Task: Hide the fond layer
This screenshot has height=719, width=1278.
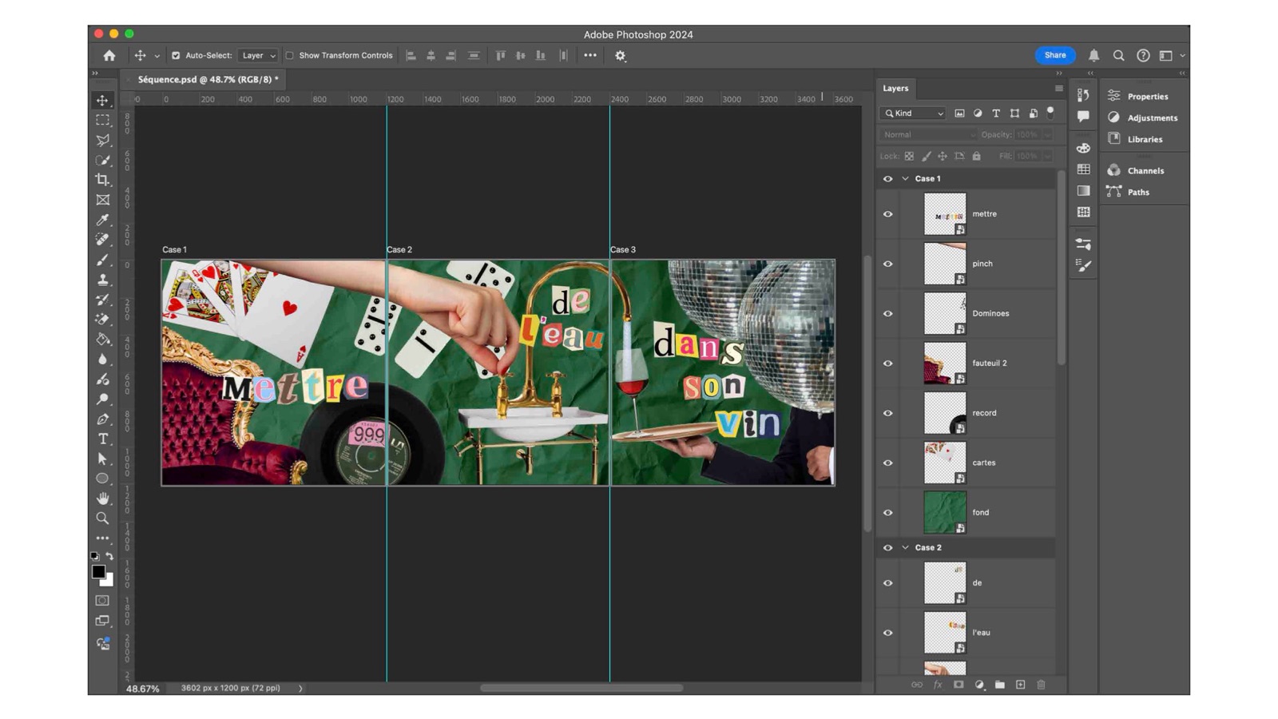Action: coord(887,513)
